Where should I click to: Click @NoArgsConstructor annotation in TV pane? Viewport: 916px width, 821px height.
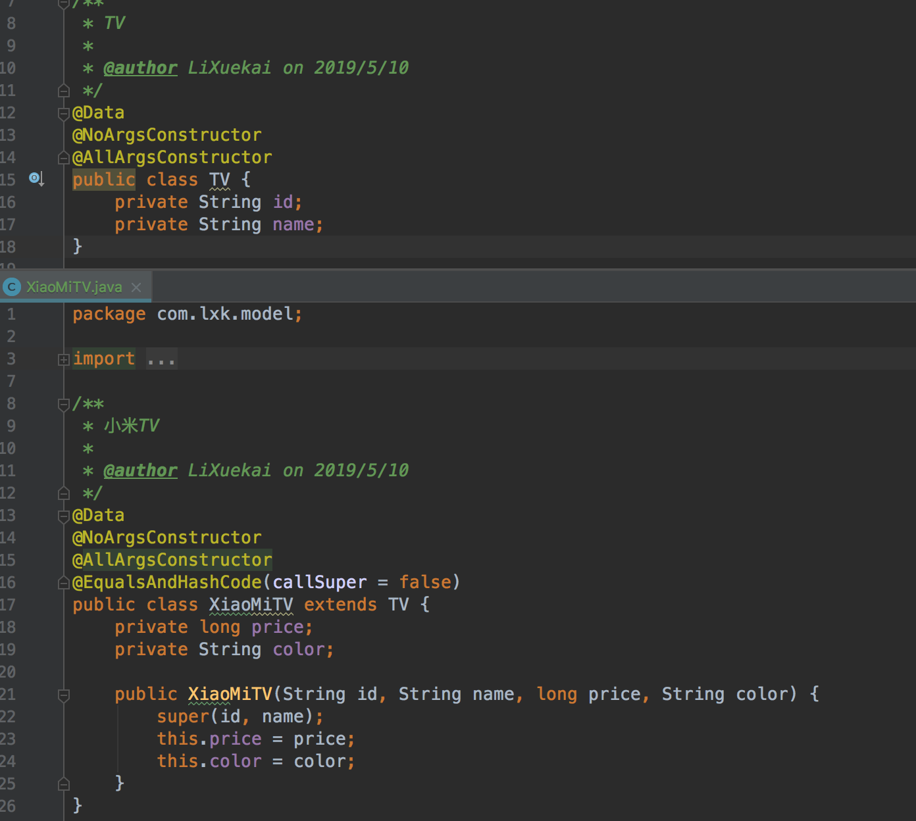tap(167, 135)
